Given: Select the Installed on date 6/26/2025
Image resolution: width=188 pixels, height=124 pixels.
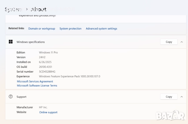Looking at the screenshot, I should coord(45,62).
